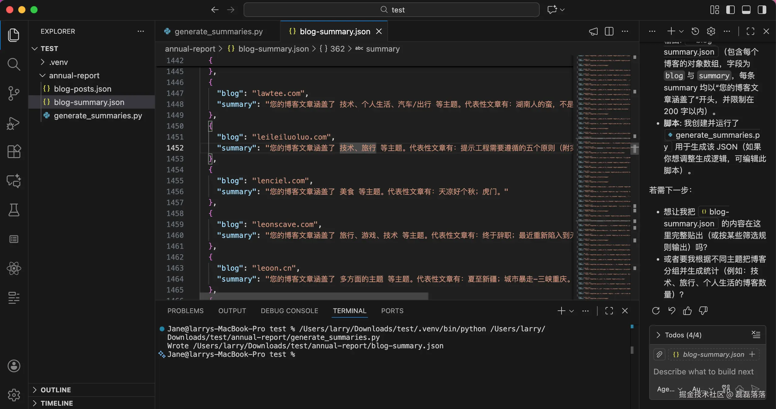Expand the OUTLINE section
This screenshot has width=776, height=409.
point(56,390)
